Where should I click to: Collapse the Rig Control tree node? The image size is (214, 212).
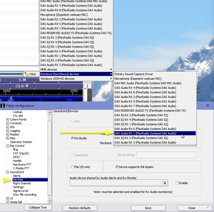point(8,146)
